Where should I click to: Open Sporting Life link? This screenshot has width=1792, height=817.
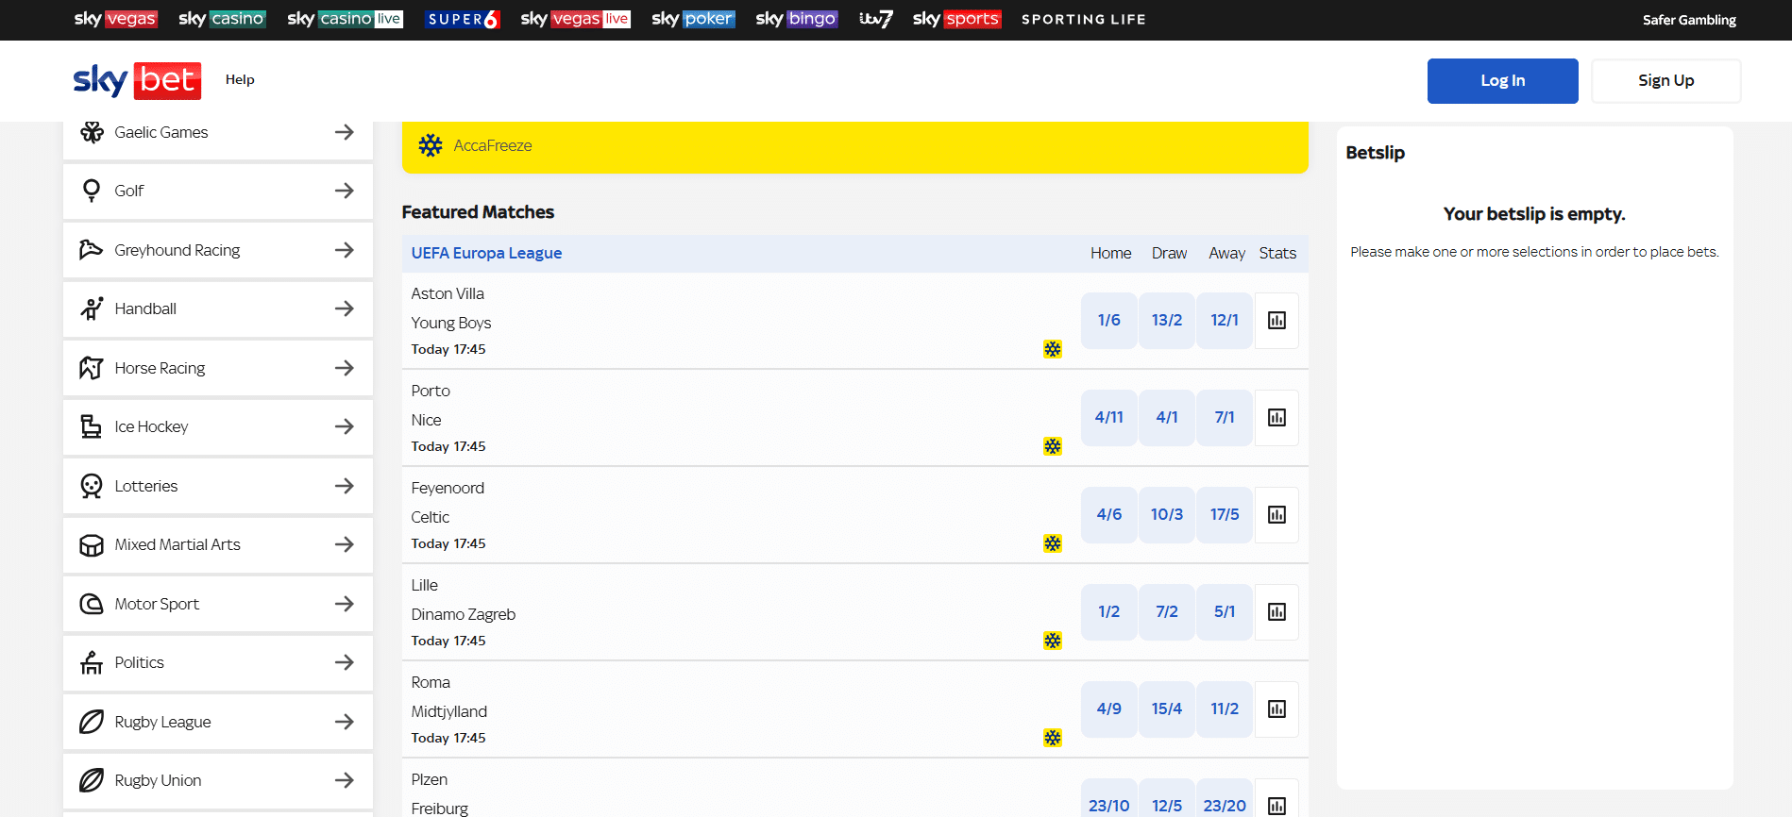1084,19
